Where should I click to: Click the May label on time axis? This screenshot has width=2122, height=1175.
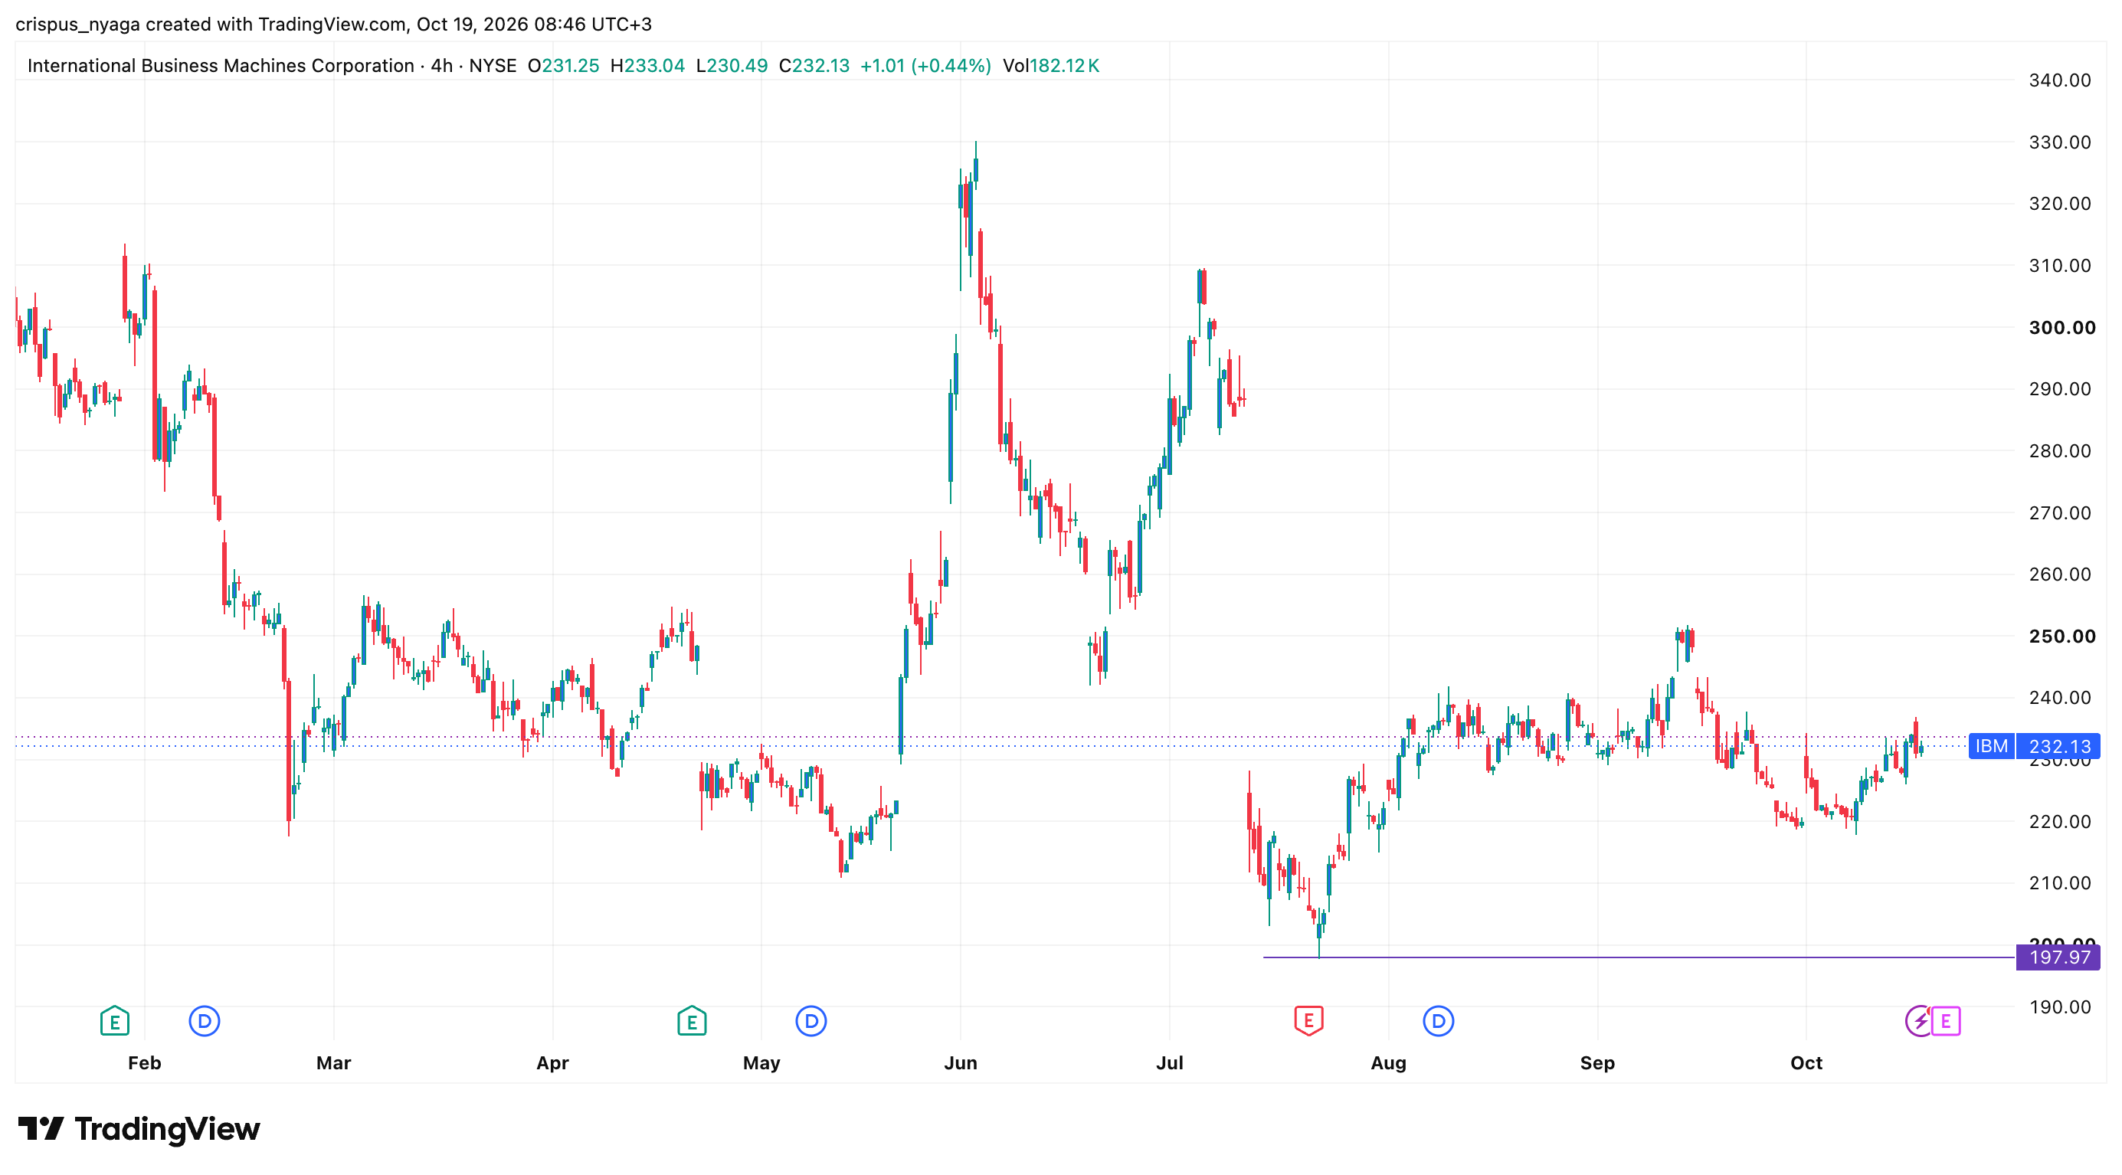coord(761,1063)
